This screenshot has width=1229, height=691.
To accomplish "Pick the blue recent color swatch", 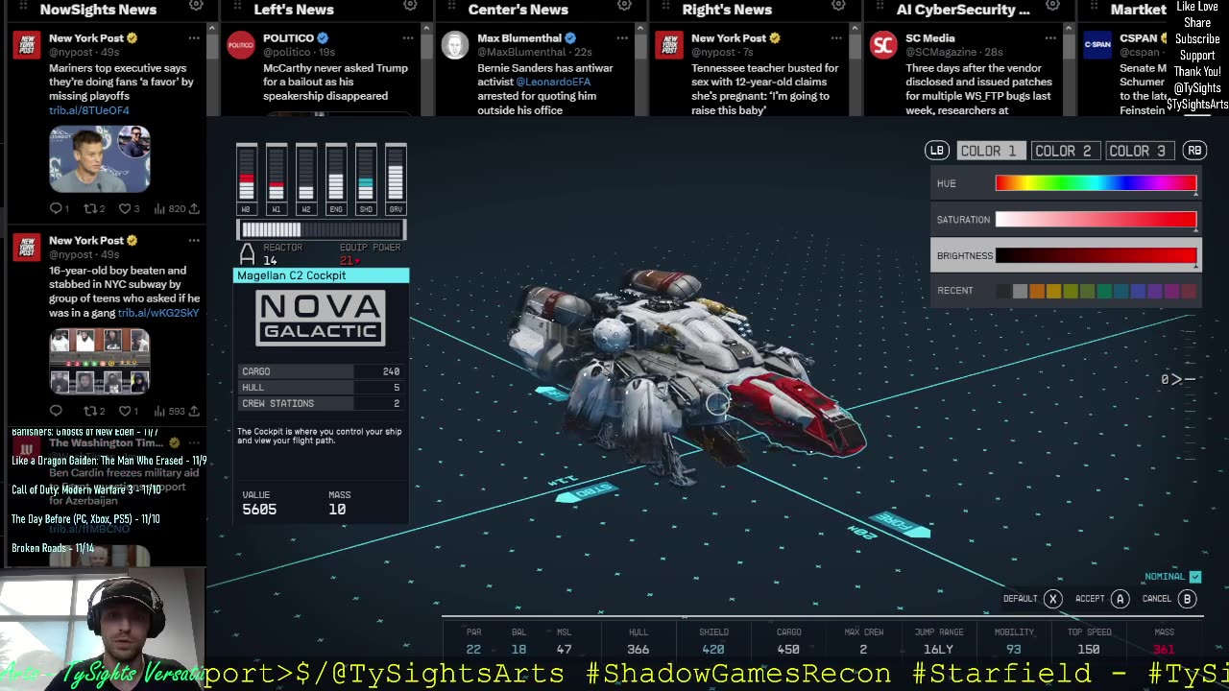I will click(x=1138, y=291).
